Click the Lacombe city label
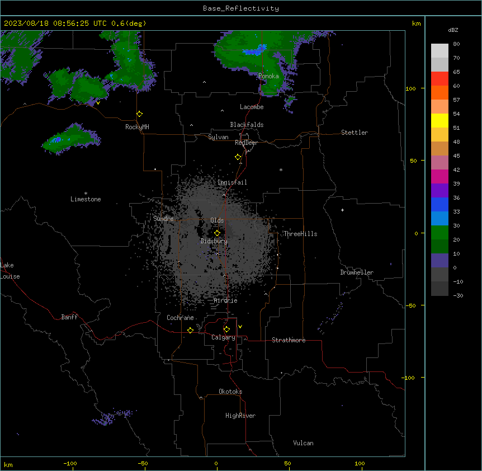 252,107
